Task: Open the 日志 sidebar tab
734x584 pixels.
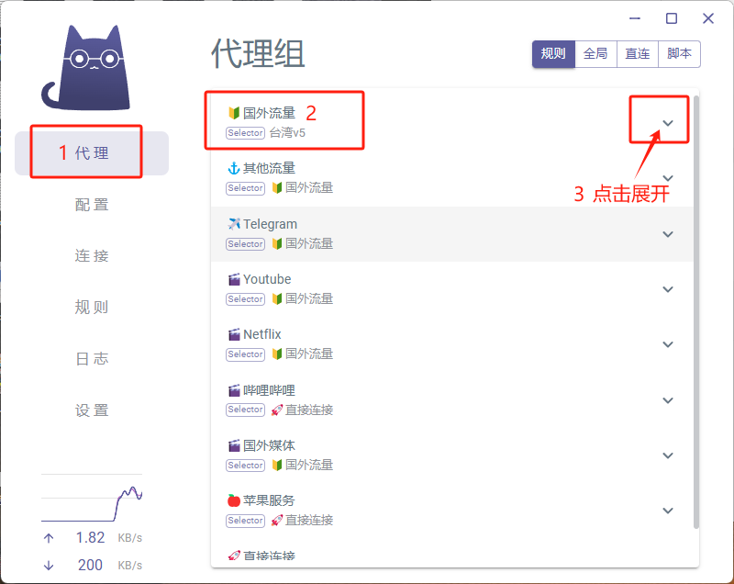Action: [x=92, y=359]
